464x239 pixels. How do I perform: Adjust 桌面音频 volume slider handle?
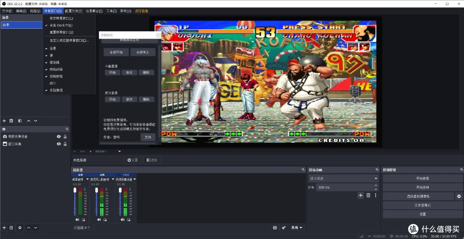[75, 190]
